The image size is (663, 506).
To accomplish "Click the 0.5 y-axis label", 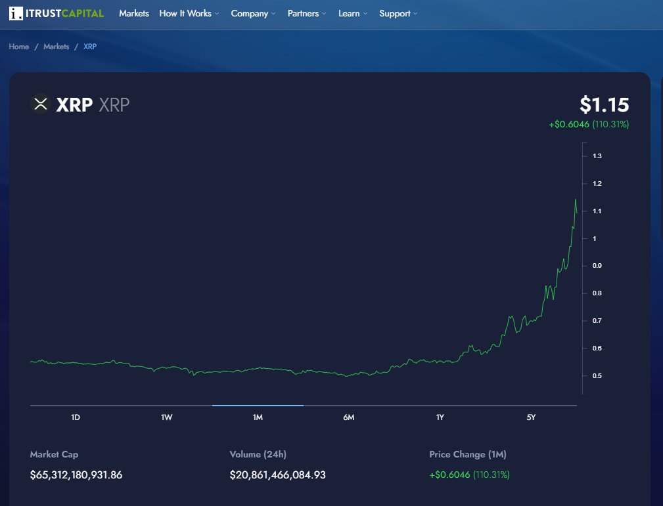I will (597, 375).
